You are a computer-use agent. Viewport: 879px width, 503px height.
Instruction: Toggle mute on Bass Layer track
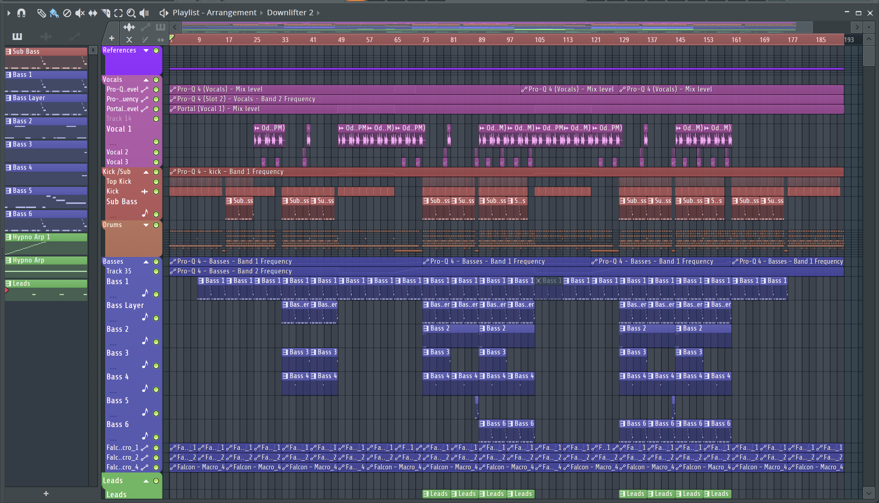point(156,318)
